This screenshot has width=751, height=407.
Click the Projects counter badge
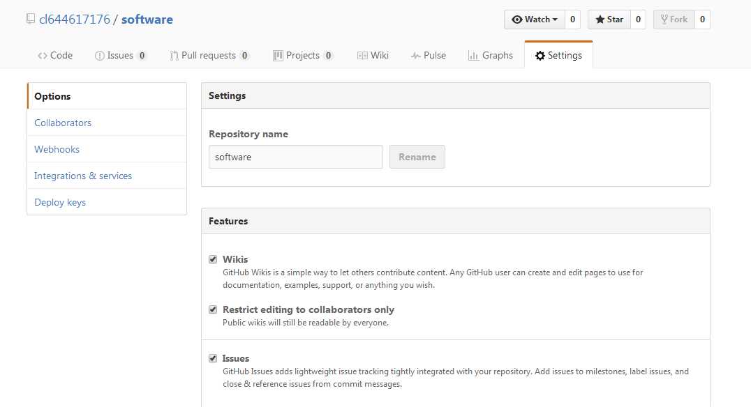(x=328, y=56)
